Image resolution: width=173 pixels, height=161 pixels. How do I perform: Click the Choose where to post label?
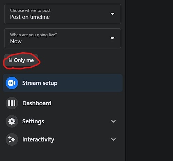point(30,10)
